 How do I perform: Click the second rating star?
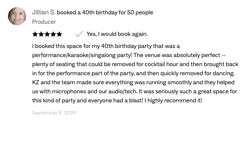41,34
